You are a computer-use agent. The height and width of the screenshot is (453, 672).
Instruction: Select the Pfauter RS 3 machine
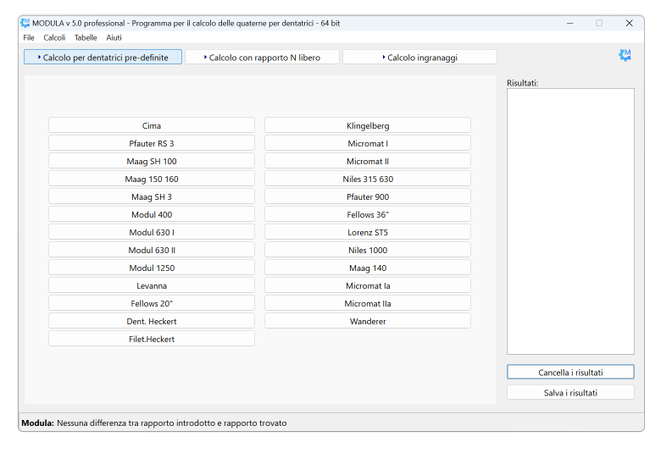pyautogui.click(x=152, y=143)
